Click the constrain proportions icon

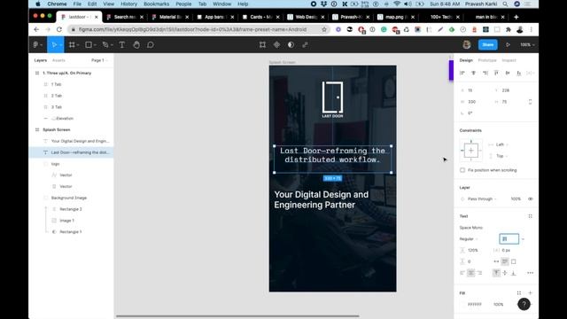click(530, 102)
